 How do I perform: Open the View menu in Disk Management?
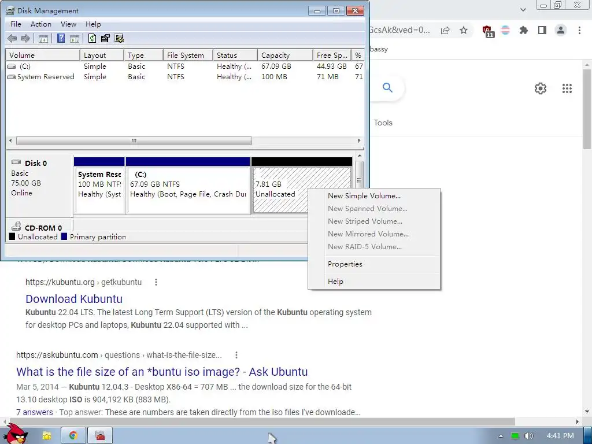[x=68, y=24]
